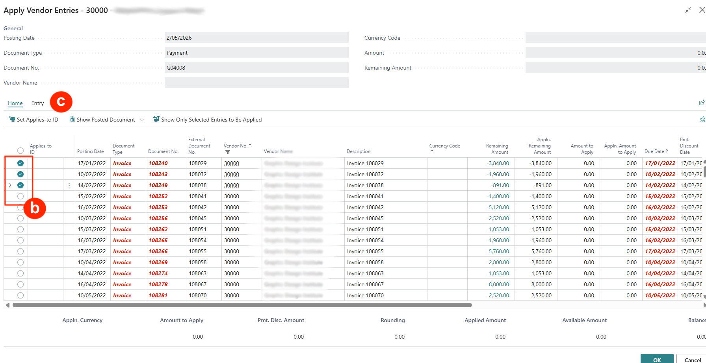Select the row for invoice 108252
Screen dimensions: 706x363
point(20,196)
